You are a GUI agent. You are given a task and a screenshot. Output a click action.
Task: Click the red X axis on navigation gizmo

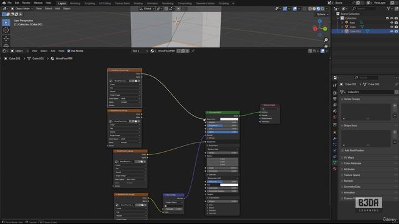(x=315, y=29)
